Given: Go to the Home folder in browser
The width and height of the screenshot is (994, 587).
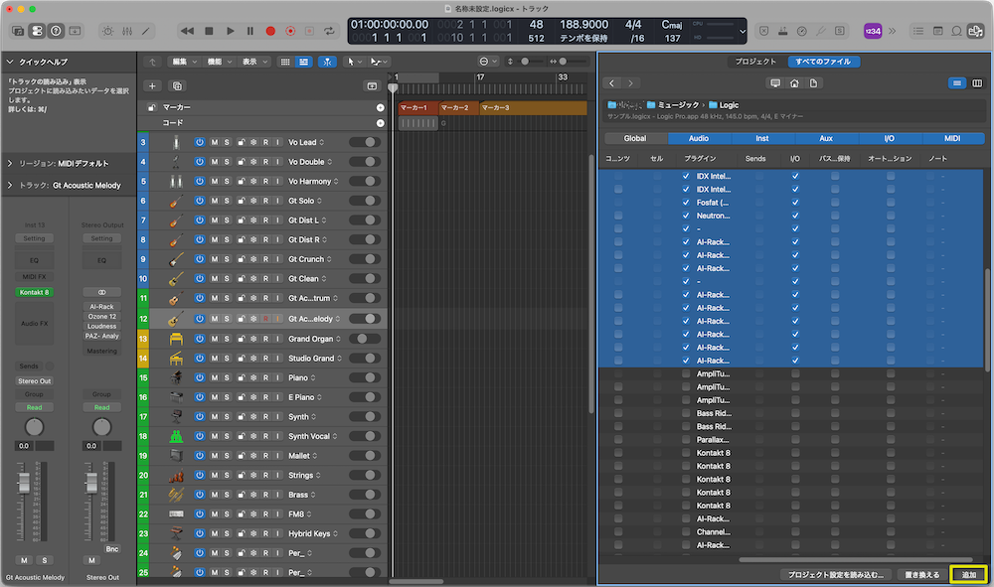Looking at the screenshot, I should [794, 83].
